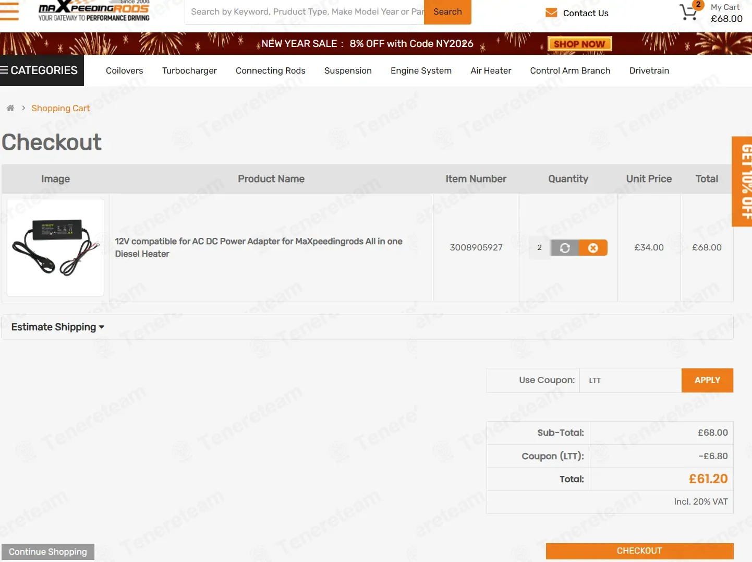Open the Engine System category
Image resolution: width=752 pixels, height=562 pixels.
pos(421,70)
